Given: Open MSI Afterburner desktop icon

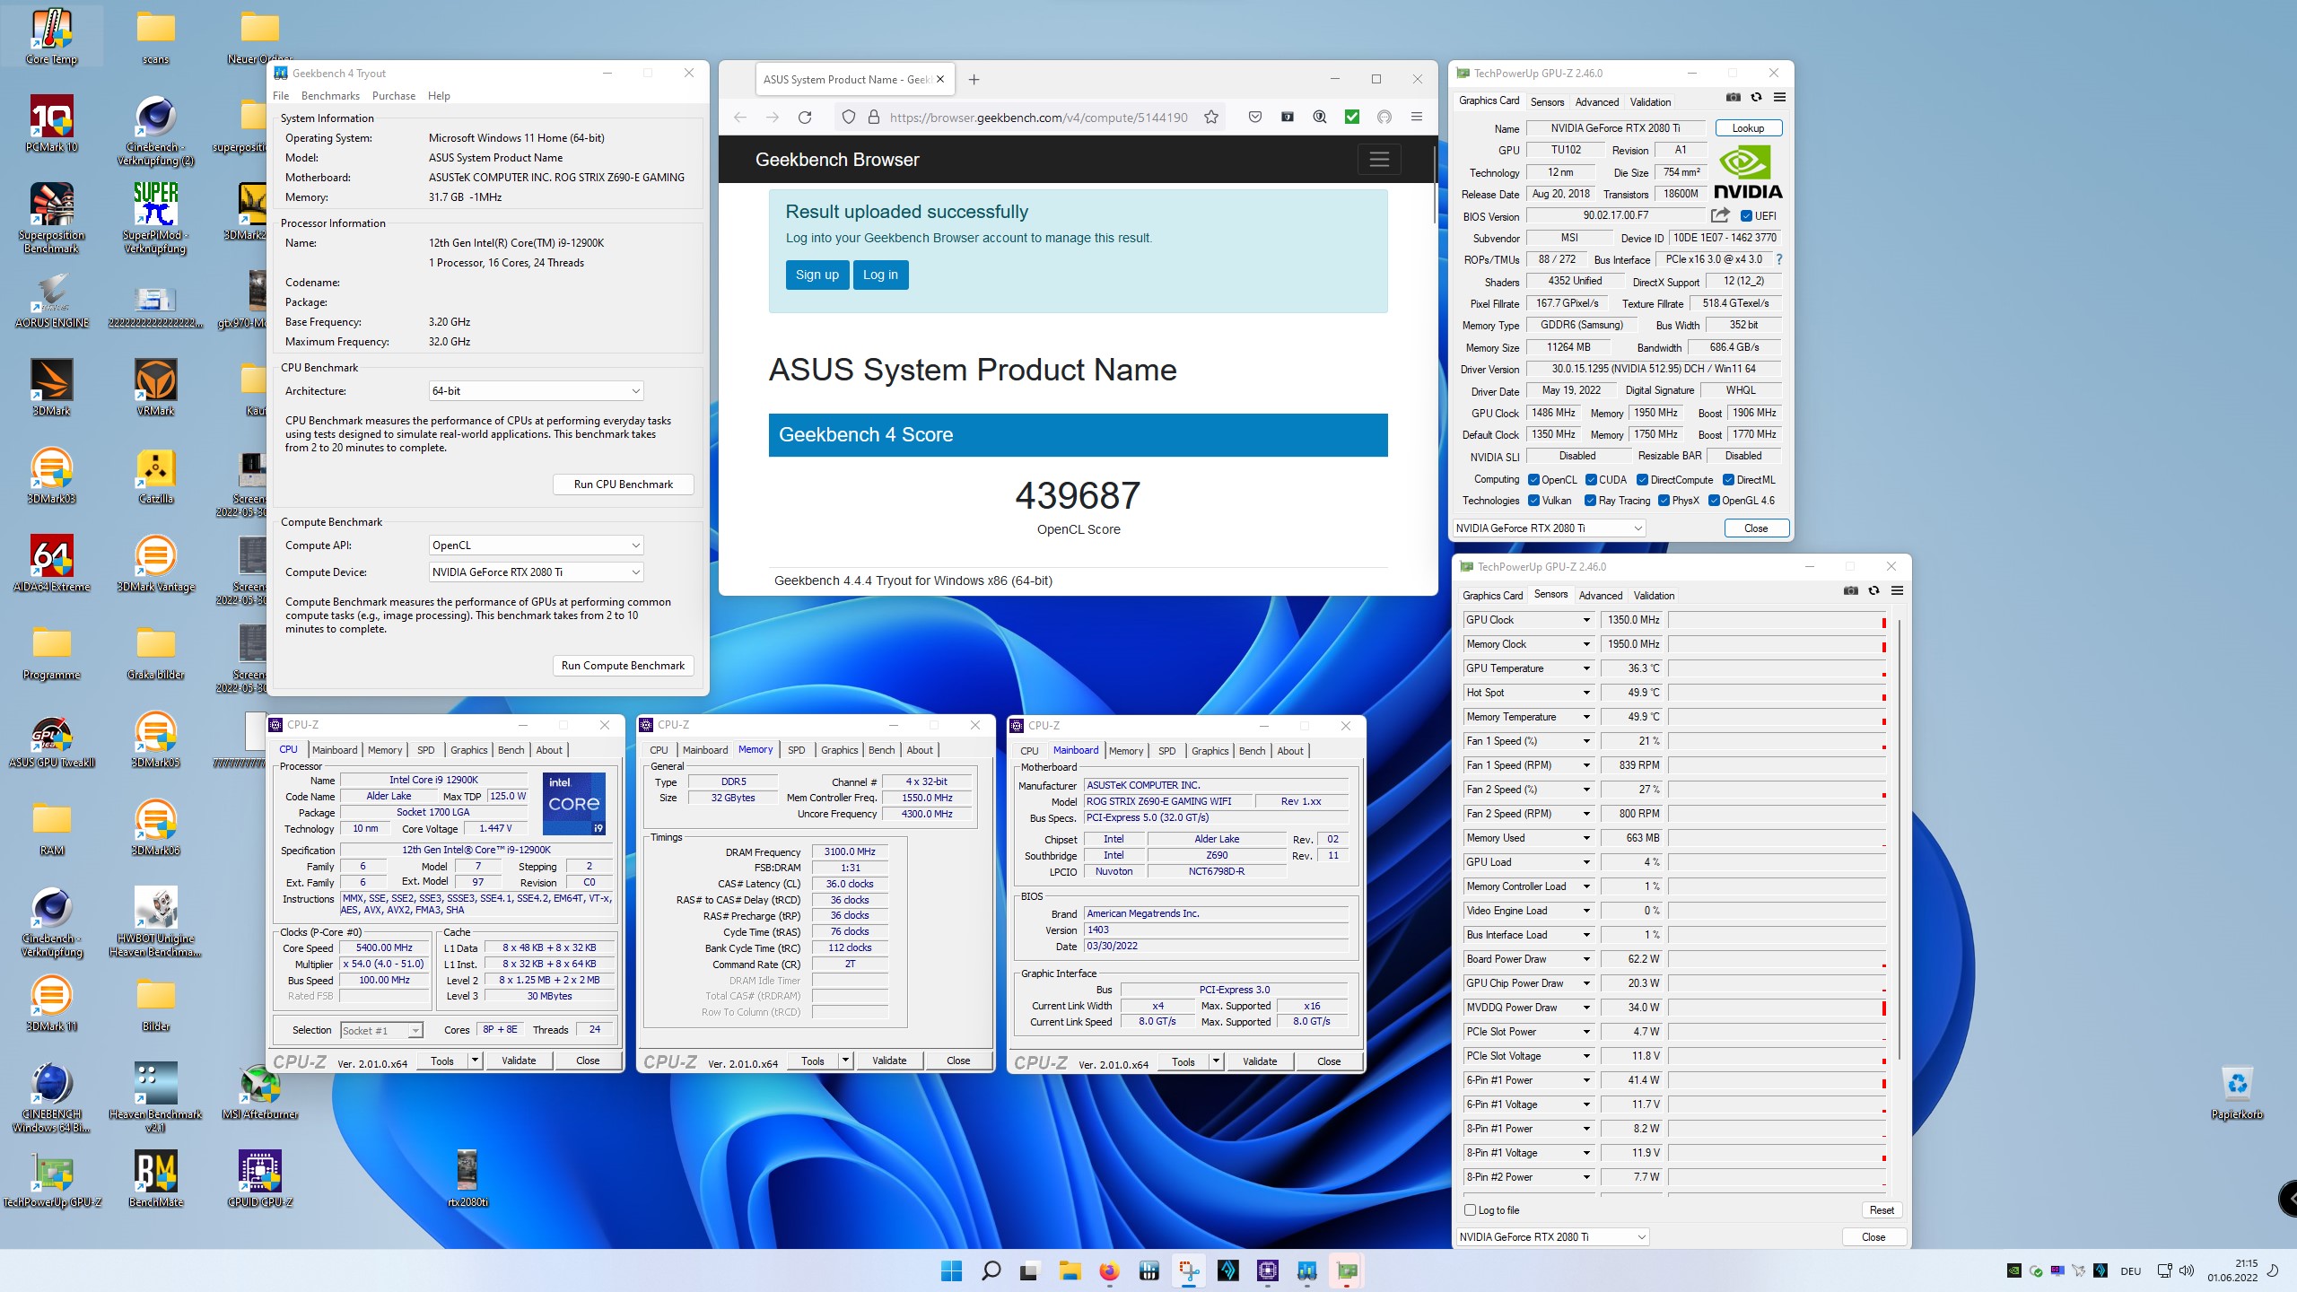Looking at the screenshot, I should (x=260, y=1091).
